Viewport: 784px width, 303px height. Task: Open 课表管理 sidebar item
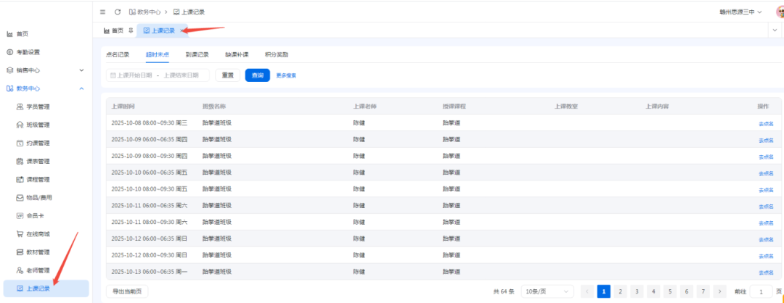(x=38, y=161)
